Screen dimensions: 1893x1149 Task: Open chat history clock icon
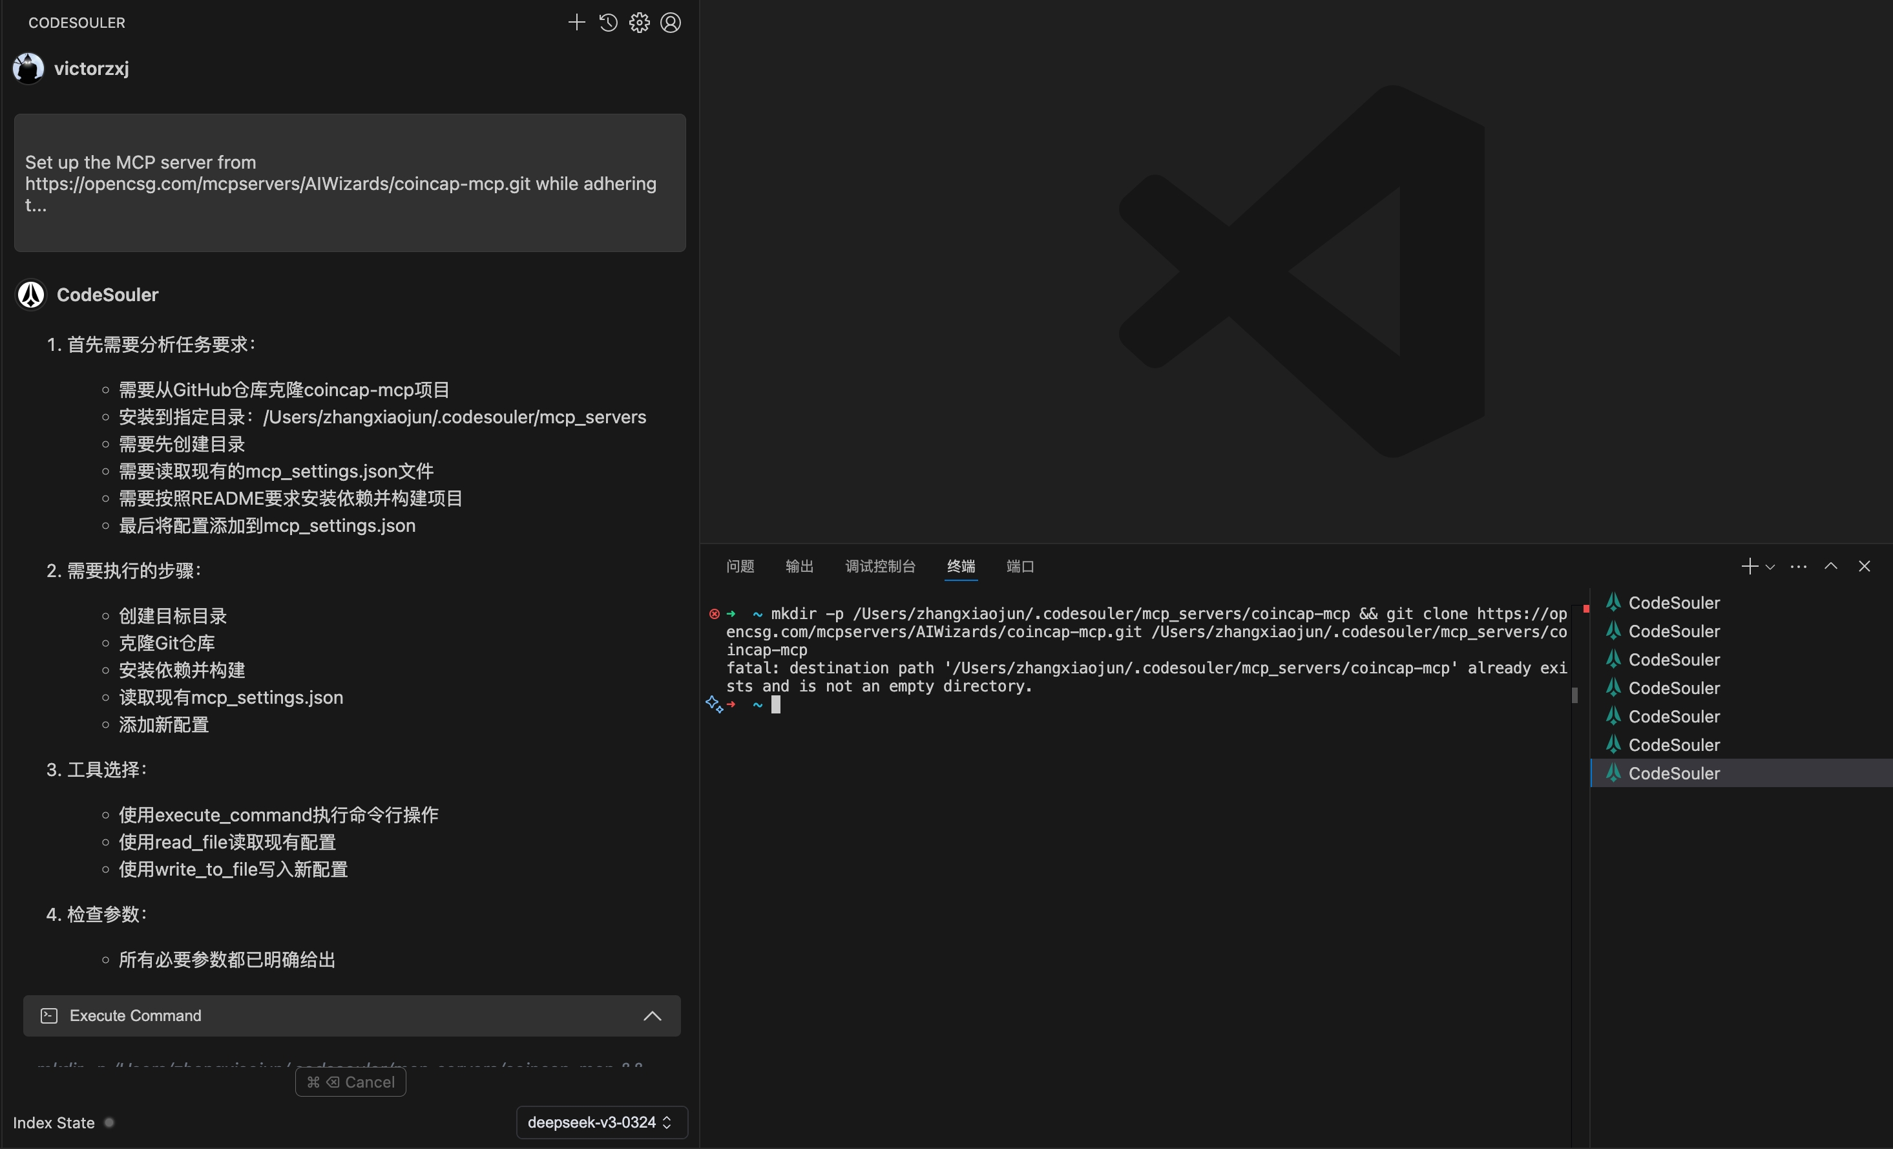pyautogui.click(x=608, y=22)
